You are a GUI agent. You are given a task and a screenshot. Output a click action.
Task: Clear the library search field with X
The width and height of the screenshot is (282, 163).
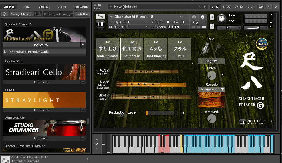72,14
